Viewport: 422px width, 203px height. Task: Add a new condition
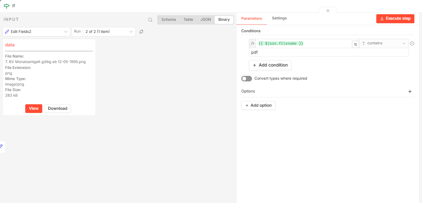click(x=270, y=65)
